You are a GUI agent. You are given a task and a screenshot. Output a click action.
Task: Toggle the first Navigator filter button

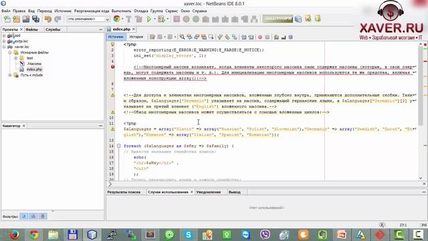coord(24,216)
